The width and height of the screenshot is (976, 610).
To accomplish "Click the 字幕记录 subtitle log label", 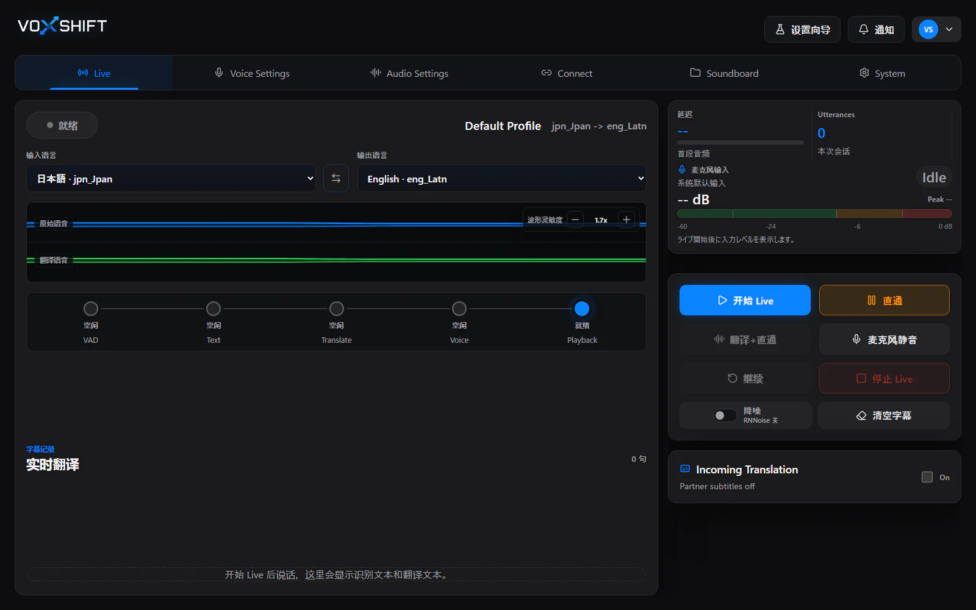I will [40, 450].
